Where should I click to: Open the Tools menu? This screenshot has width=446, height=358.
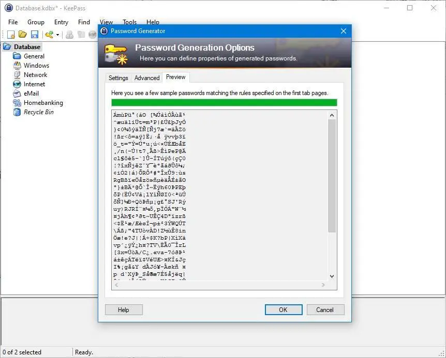129,22
